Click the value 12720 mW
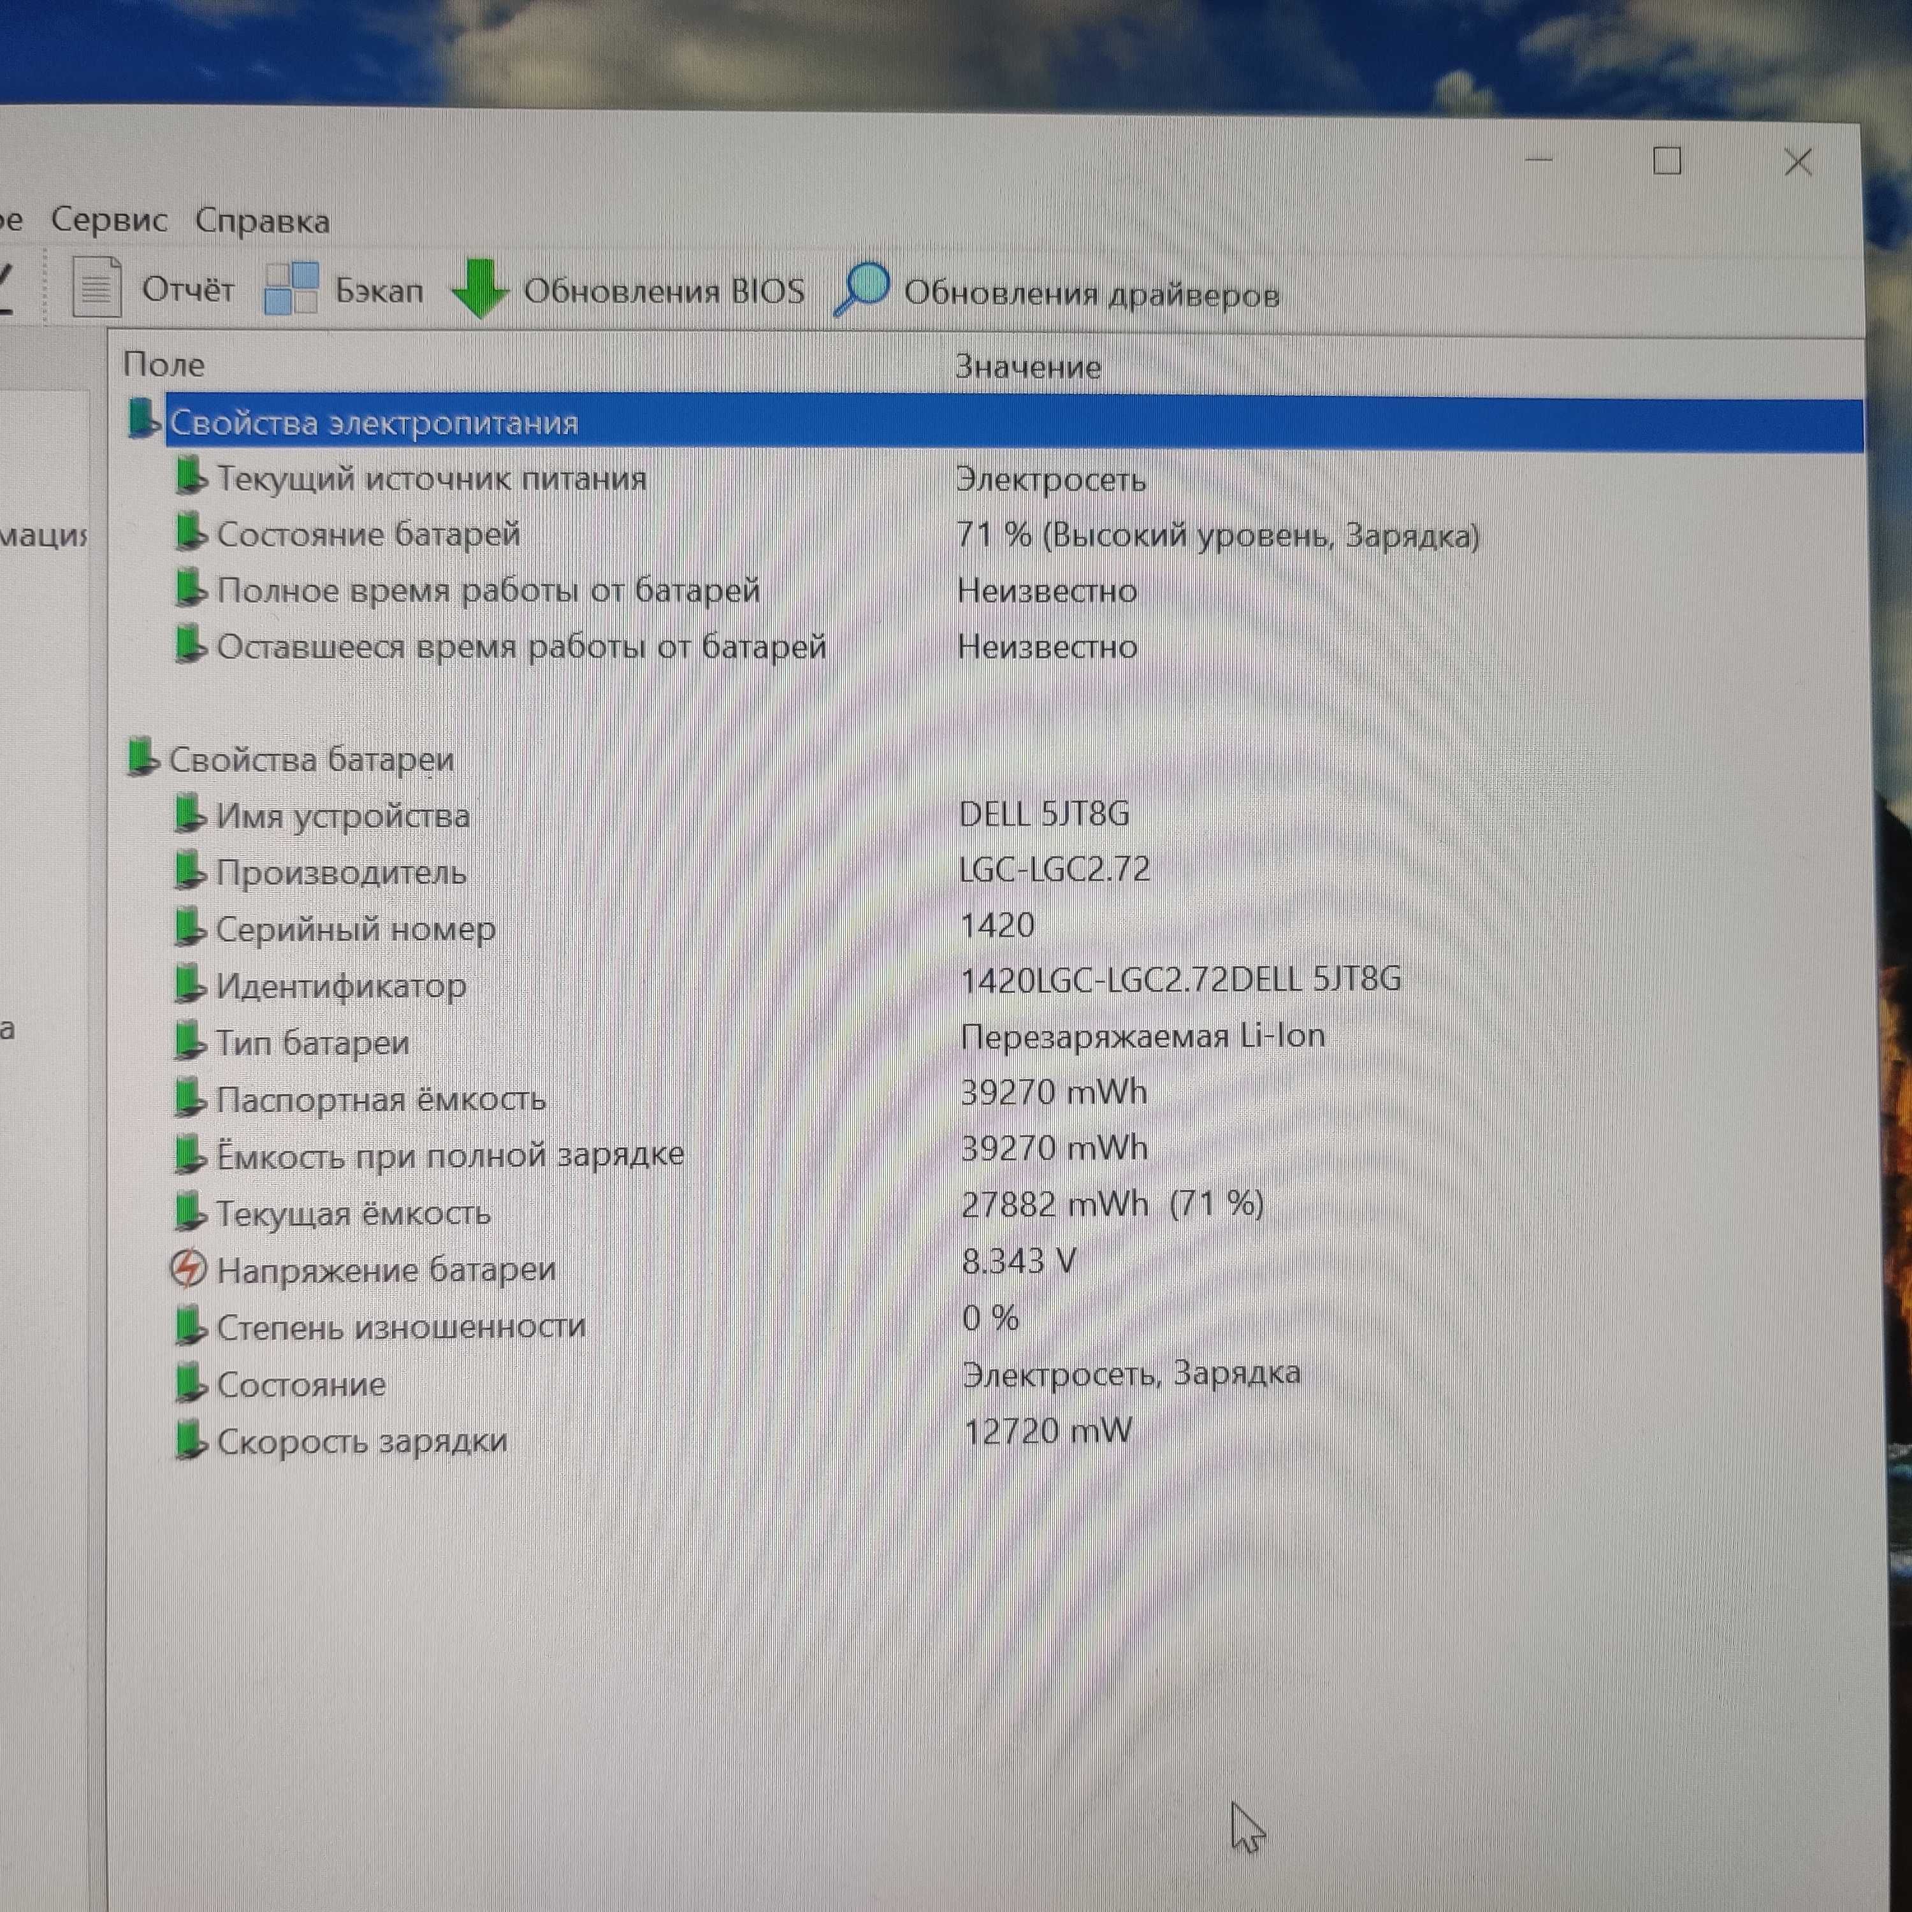 1048,1431
